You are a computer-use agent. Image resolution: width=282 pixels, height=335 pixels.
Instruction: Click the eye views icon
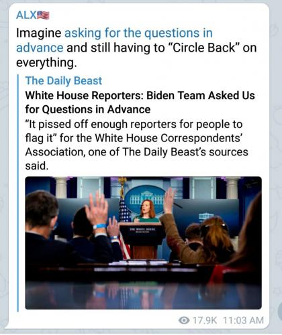184,320
